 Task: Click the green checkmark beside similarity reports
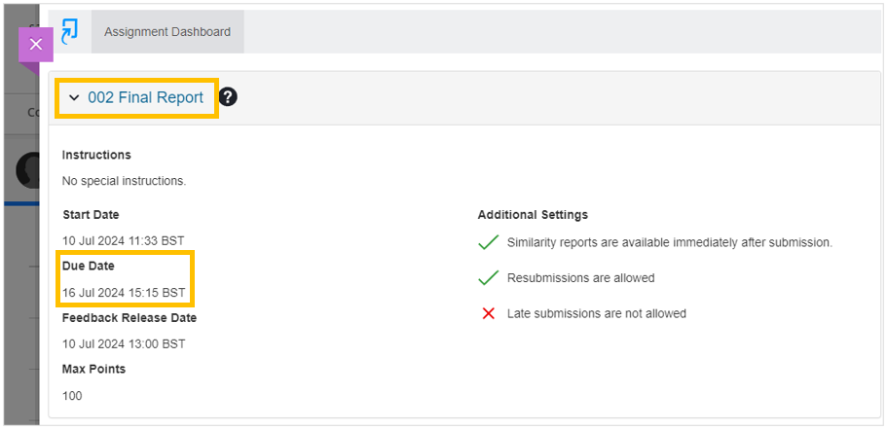(x=488, y=243)
